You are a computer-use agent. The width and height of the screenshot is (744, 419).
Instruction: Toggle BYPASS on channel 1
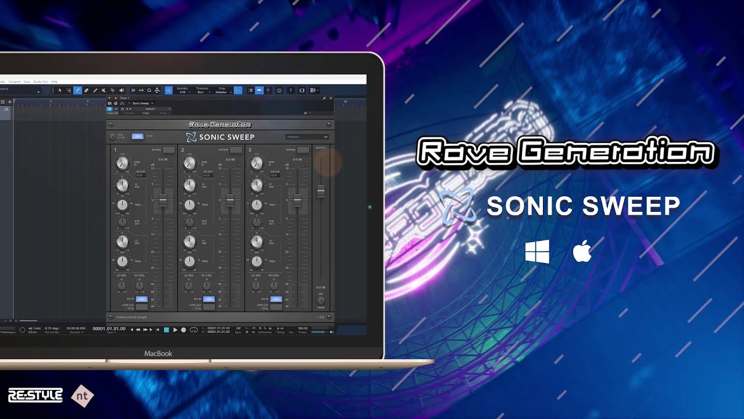[x=169, y=150]
